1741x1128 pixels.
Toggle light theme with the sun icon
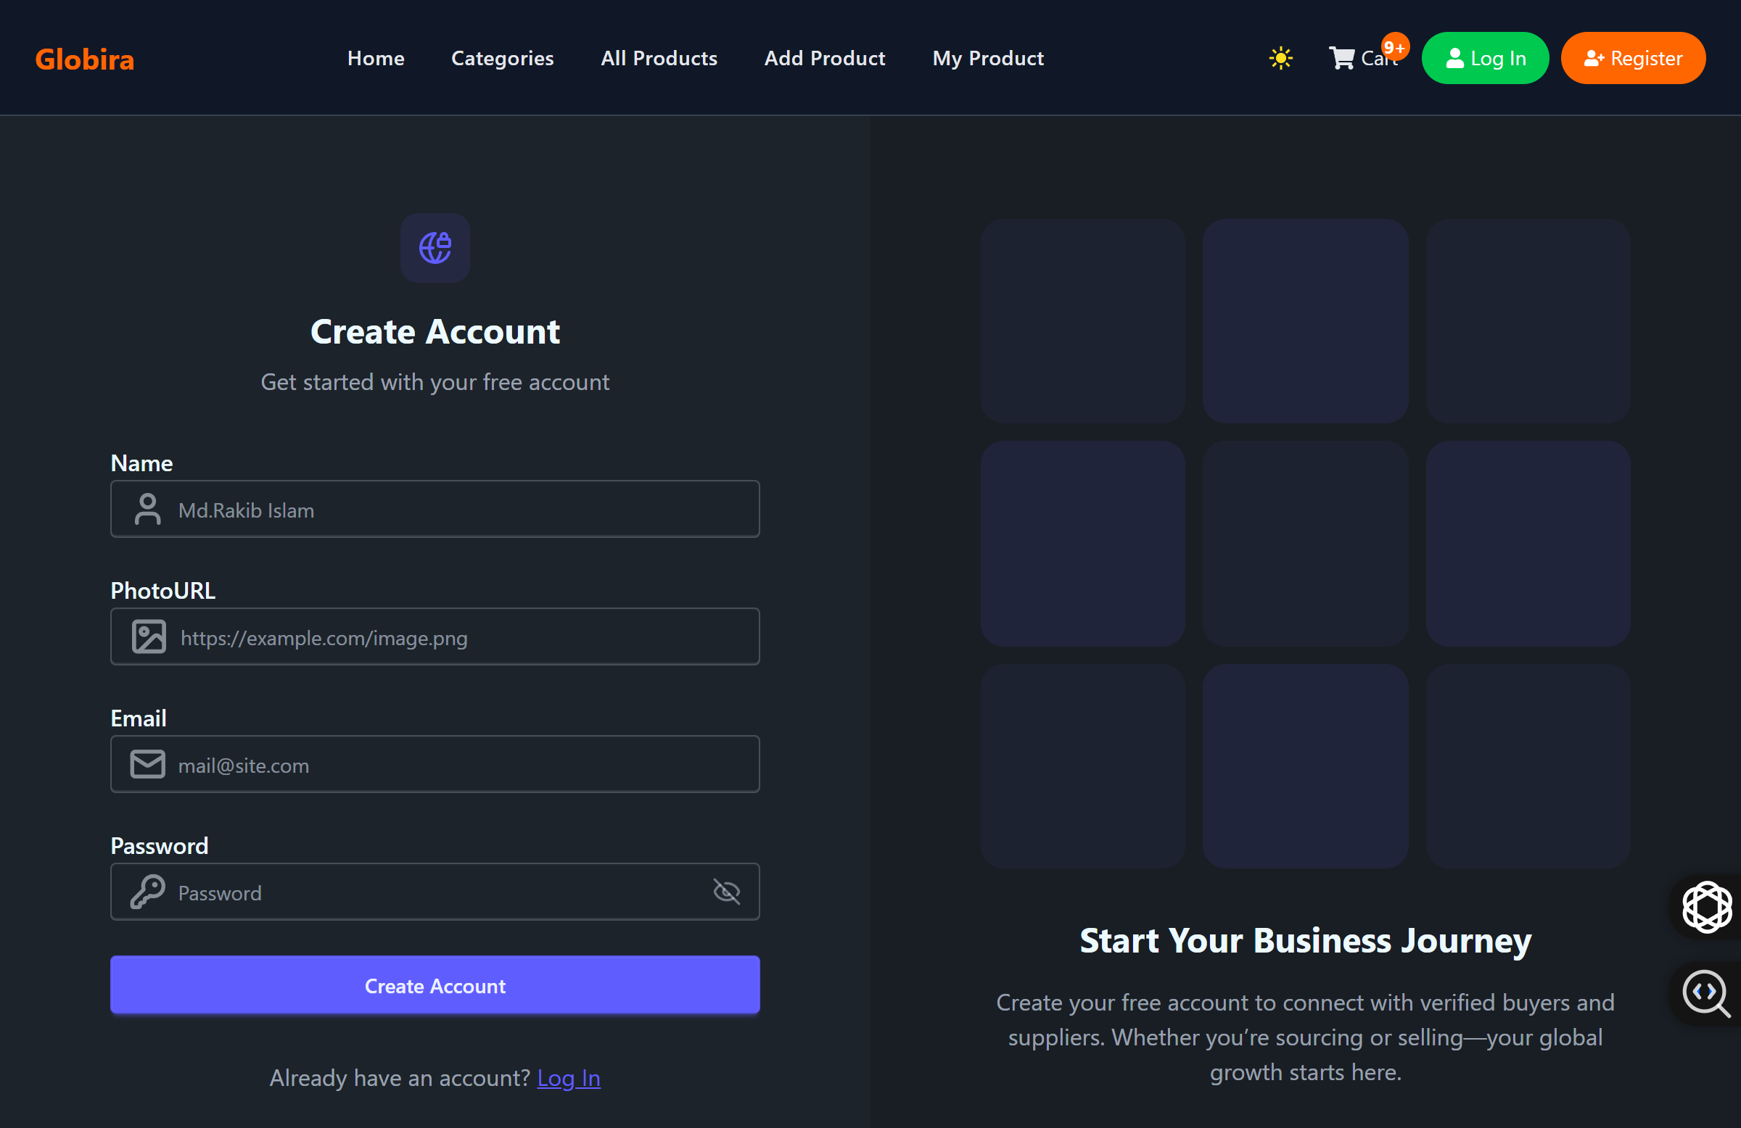tap(1280, 58)
